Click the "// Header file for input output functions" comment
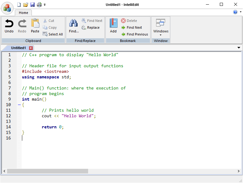The height and width of the screenshot is (183, 243). click(x=73, y=66)
